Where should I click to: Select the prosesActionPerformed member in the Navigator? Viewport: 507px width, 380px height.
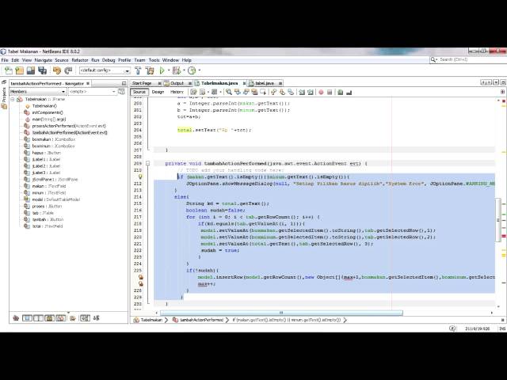point(69,126)
